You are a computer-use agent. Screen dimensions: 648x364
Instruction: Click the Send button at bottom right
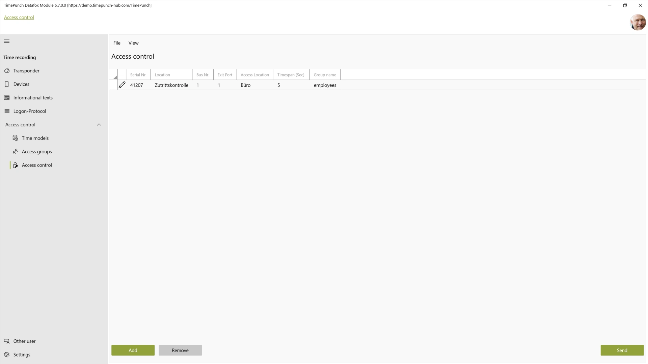click(x=622, y=350)
